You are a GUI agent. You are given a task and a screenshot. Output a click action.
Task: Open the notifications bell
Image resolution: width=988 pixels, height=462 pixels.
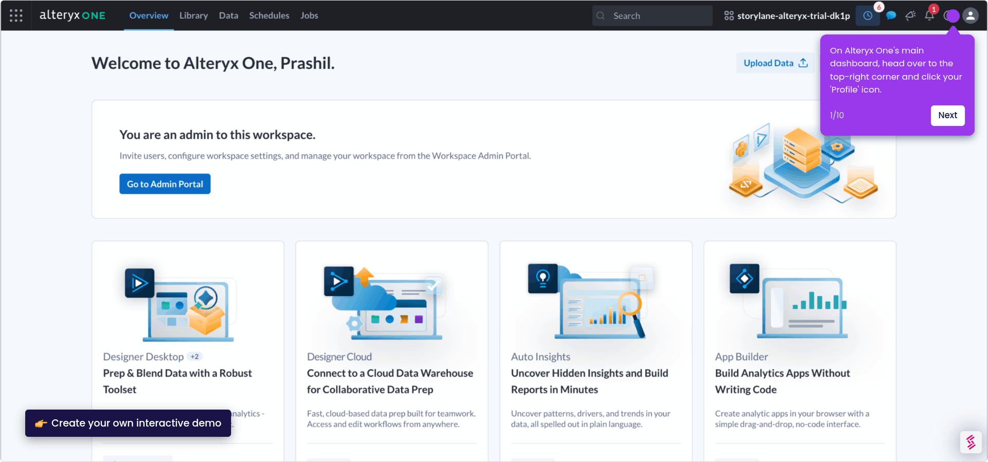click(x=929, y=15)
